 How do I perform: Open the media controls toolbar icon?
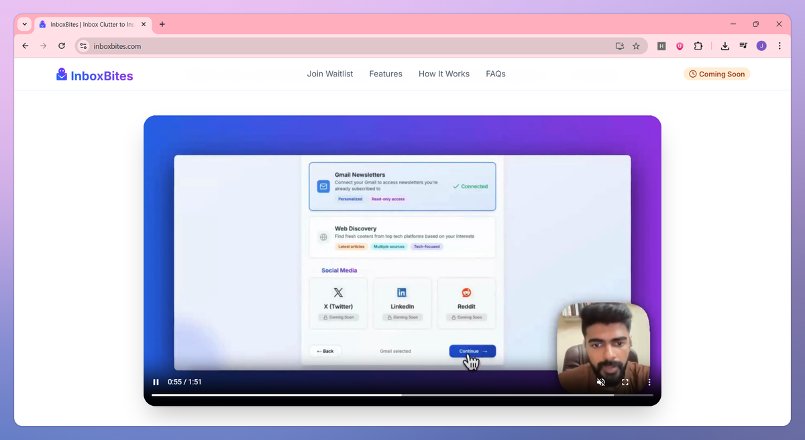(743, 46)
